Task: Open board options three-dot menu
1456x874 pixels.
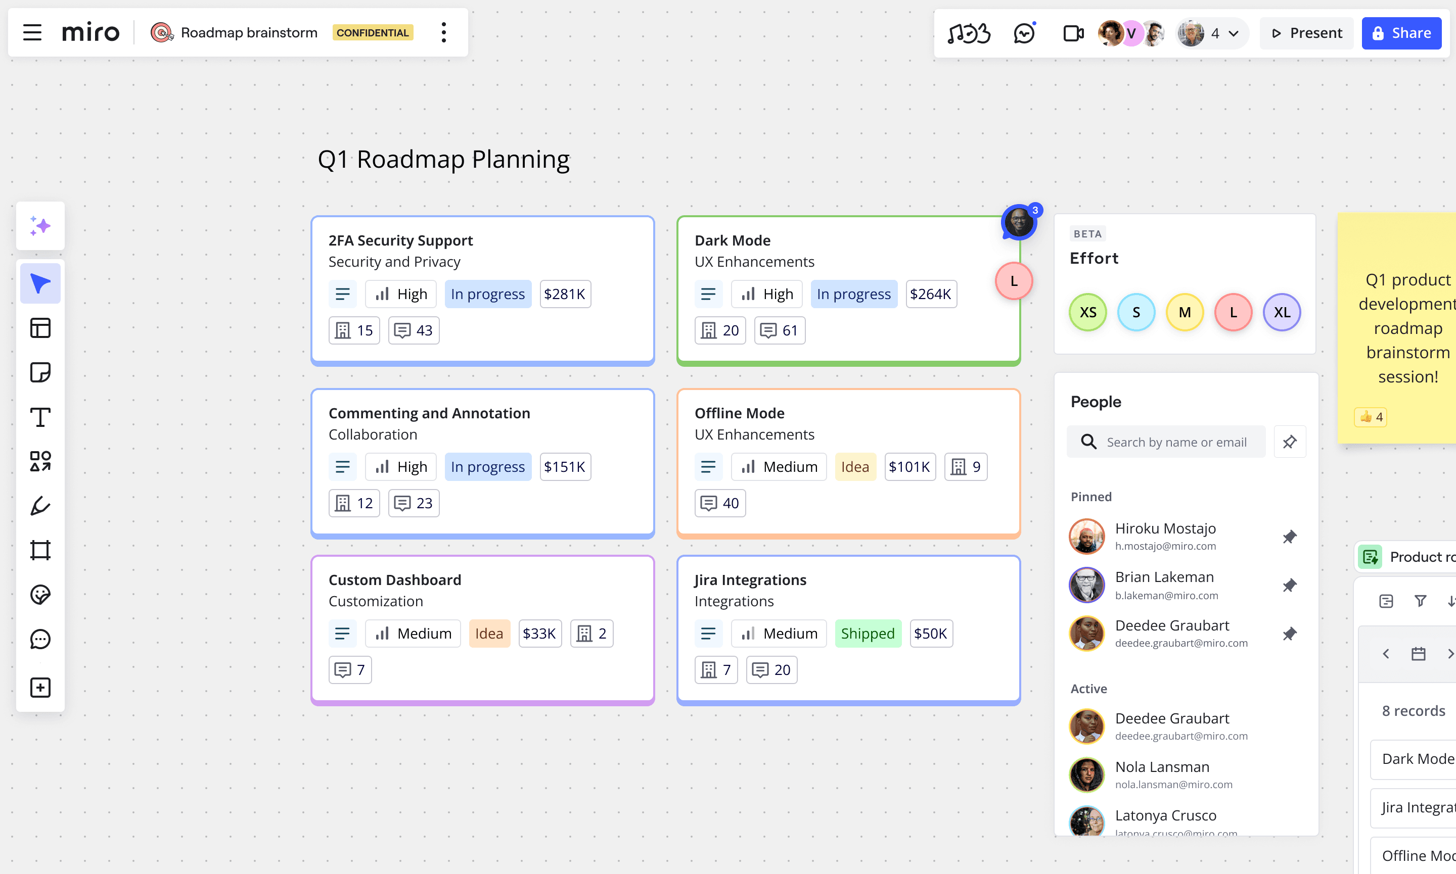Action: (444, 32)
